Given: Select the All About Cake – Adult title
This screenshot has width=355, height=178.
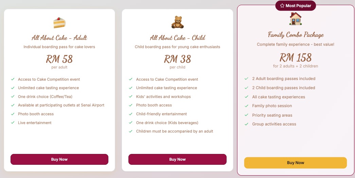Looking at the screenshot, I should (x=59, y=38).
